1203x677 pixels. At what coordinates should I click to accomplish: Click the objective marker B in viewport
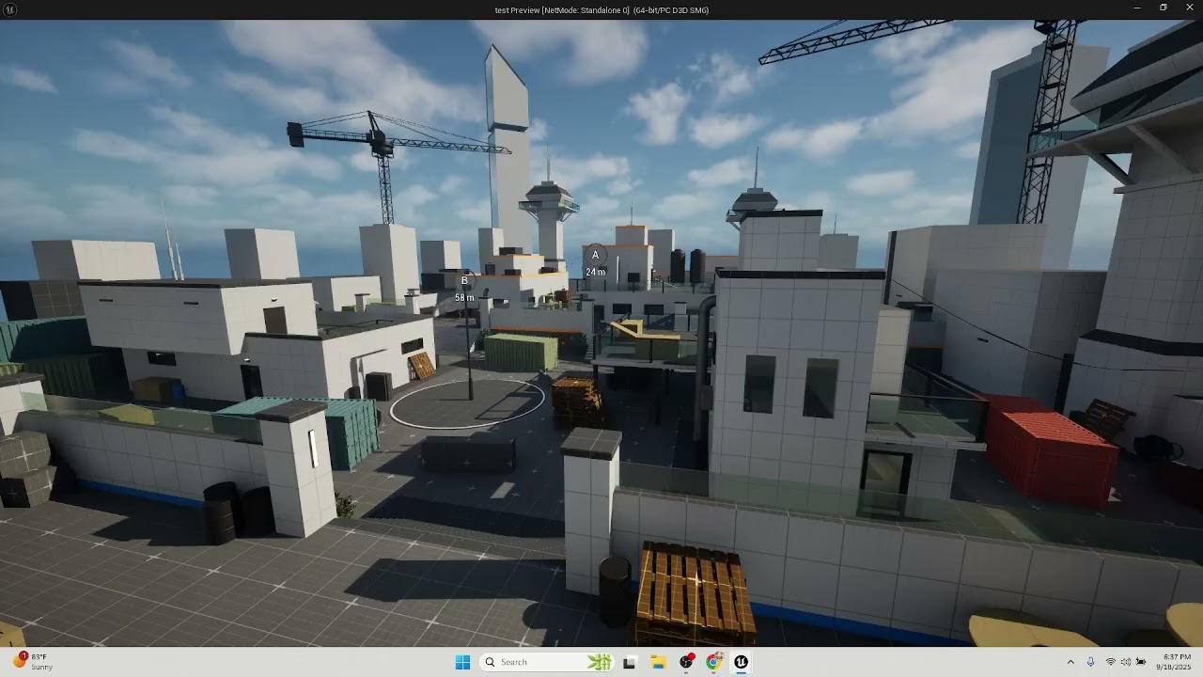pos(464,280)
